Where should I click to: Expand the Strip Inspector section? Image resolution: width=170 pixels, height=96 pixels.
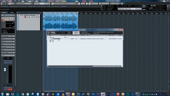(x=8, y=45)
